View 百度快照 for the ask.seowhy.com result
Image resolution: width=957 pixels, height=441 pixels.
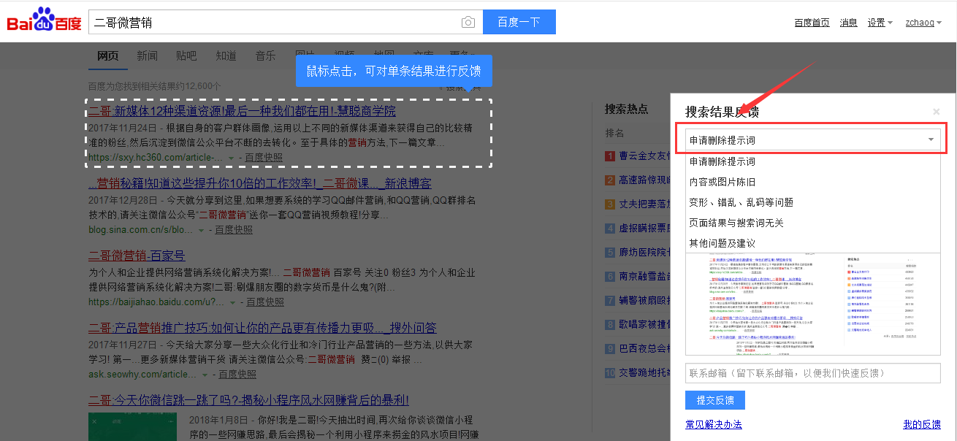[x=237, y=374]
